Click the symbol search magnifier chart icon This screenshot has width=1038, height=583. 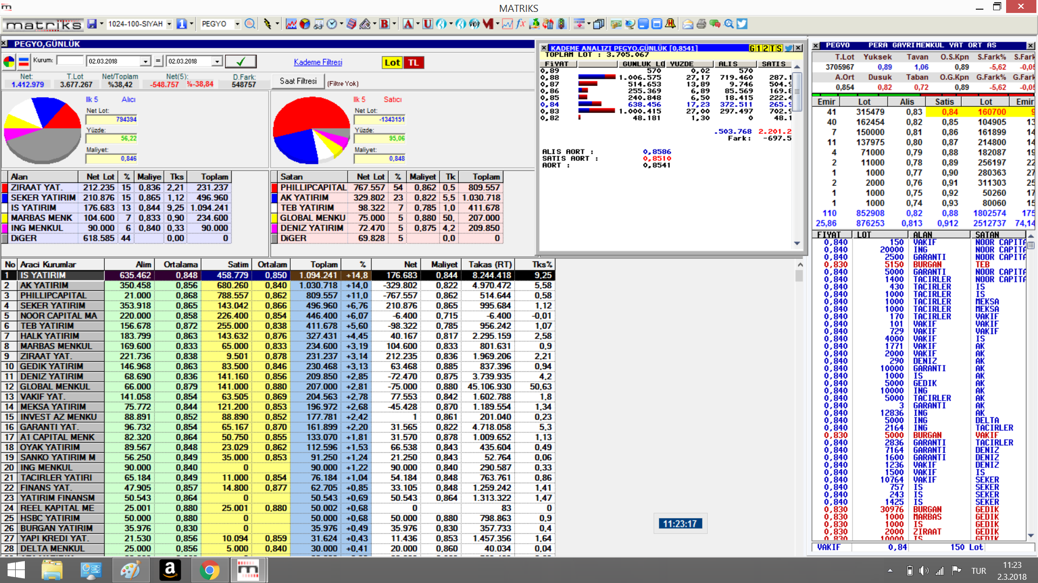(x=249, y=24)
